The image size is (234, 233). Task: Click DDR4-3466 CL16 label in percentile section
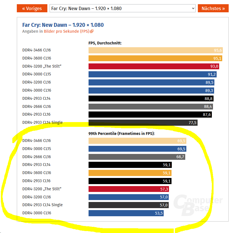[36, 141]
